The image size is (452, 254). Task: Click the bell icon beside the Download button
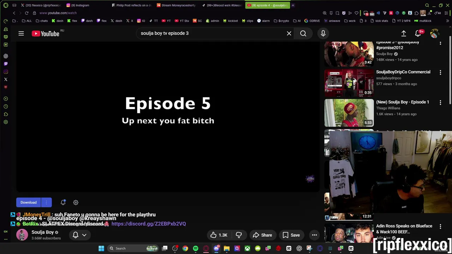pos(63,202)
